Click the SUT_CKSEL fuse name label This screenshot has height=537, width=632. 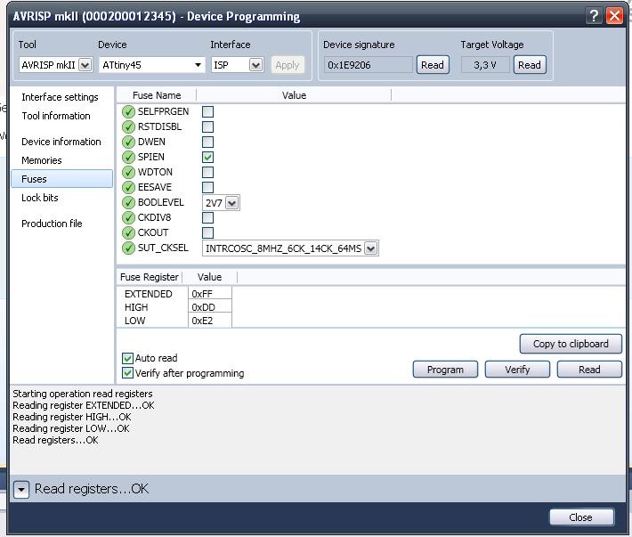click(163, 248)
